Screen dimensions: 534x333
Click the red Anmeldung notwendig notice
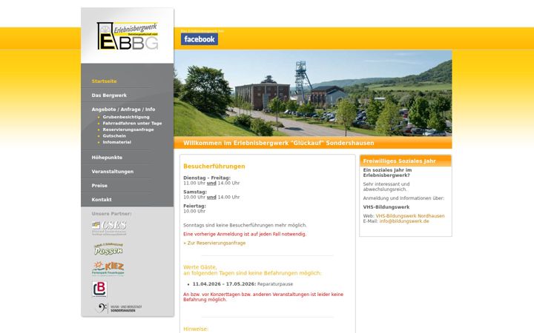point(245,234)
